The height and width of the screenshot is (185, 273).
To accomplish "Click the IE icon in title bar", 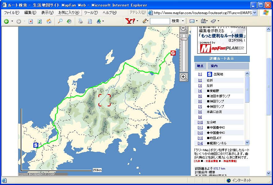I will (x=4, y=5).
